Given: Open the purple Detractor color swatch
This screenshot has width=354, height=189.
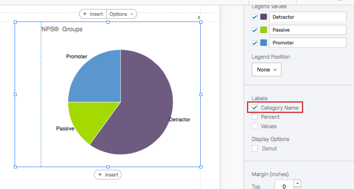Looking at the screenshot, I should (264, 17).
